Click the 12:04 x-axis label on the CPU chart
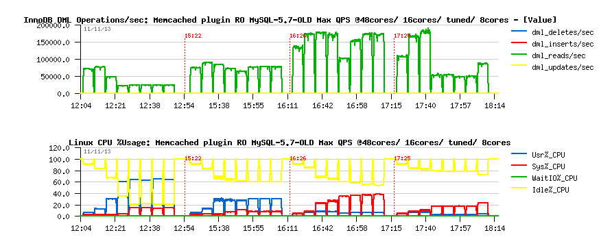This screenshot has height=248, width=612. [x=80, y=229]
